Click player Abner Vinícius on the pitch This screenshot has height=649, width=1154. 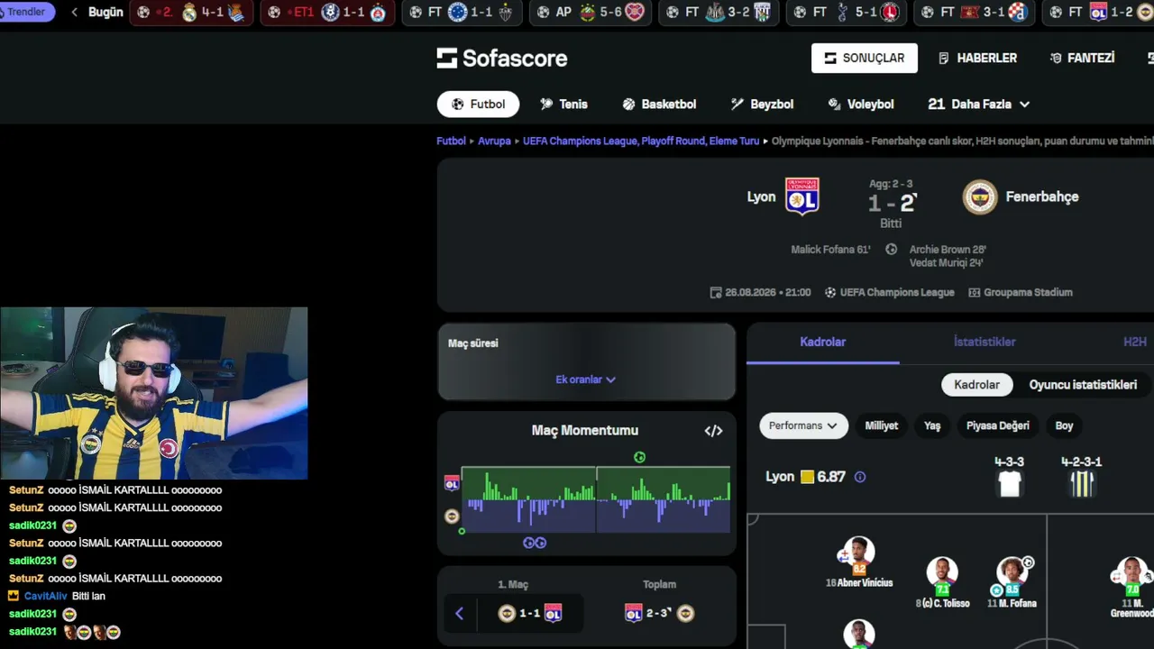coord(858,563)
